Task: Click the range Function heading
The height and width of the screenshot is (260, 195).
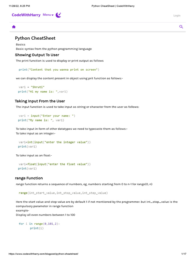Action: [x=29, y=178]
